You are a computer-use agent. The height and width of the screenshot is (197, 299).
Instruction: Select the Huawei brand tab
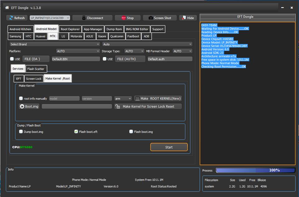point(40,36)
